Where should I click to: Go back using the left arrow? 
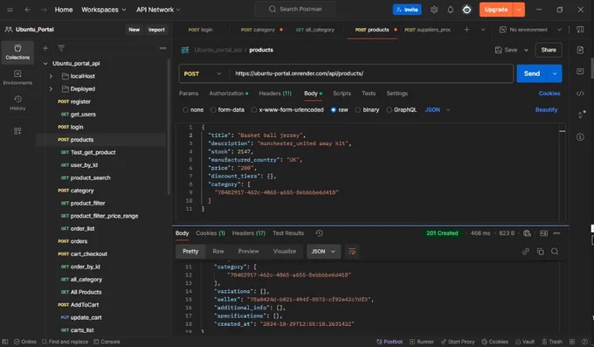click(28, 10)
